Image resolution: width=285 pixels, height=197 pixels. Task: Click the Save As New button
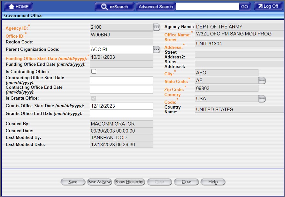pyautogui.click(x=99, y=182)
